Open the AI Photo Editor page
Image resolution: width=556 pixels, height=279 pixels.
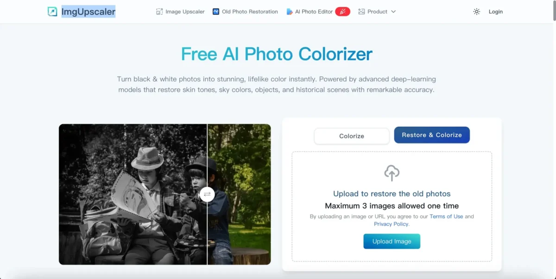314,12
